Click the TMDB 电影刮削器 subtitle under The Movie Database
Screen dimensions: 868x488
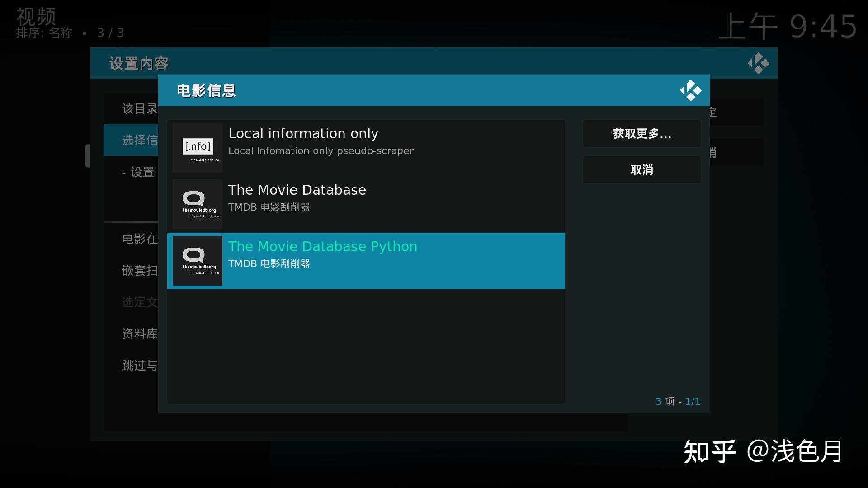(269, 207)
